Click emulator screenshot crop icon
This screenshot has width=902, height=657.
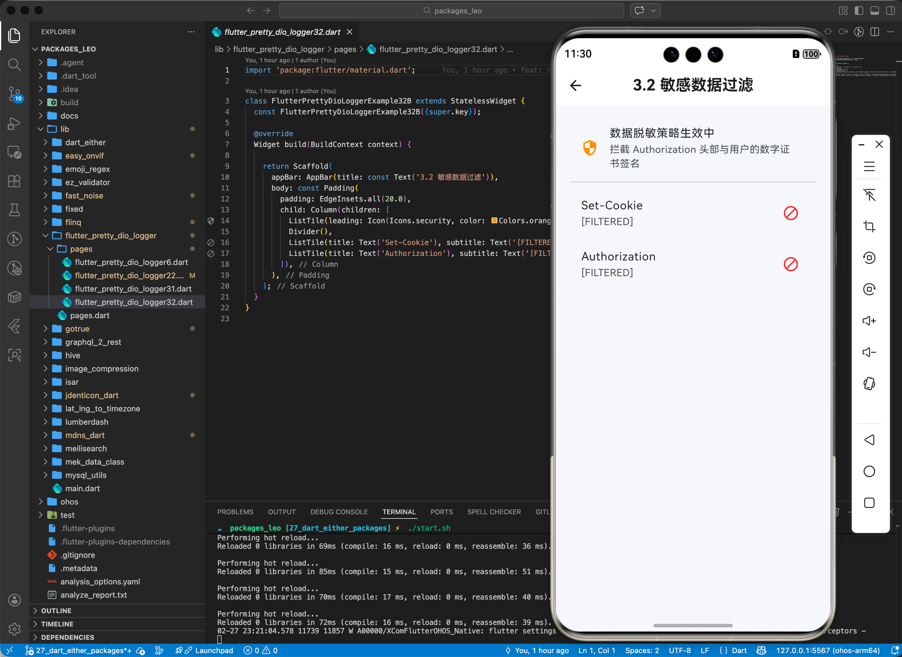coord(869,226)
